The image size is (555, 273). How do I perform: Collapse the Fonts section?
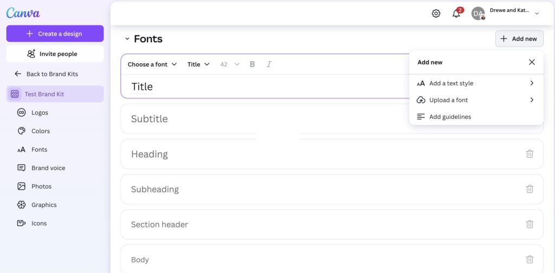(127, 39)
